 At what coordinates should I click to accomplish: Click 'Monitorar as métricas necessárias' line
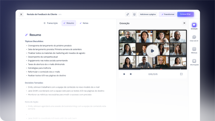60,95
